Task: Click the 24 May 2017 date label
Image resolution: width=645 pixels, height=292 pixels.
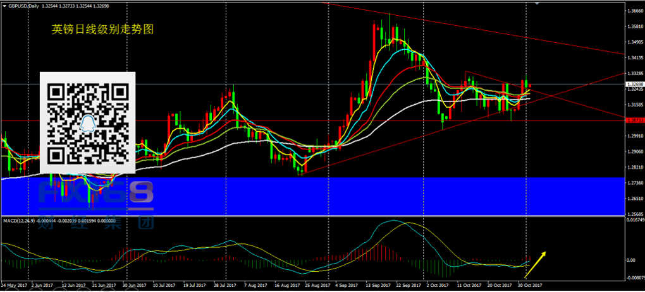Action: point(15,286)
